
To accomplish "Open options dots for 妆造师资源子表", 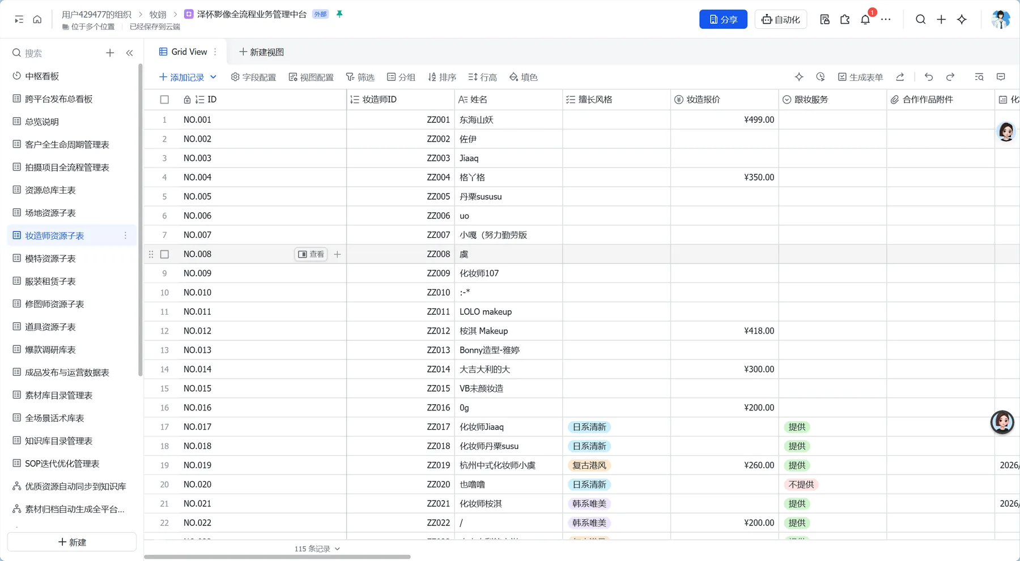I will click(125, 235).
